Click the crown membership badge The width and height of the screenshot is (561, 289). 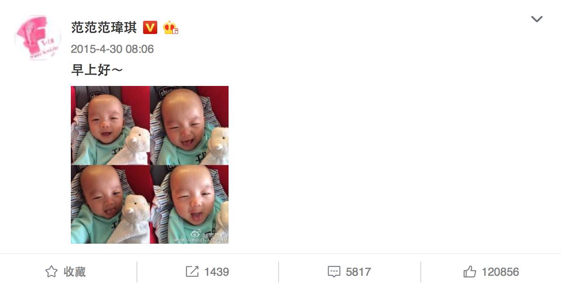[x=170, y=27]
